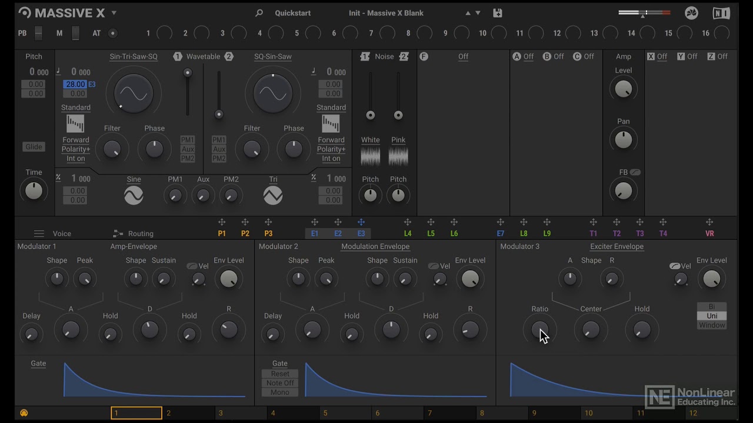The width and height of the screenshot is (753, 423).
Task: Open insert effect A Off menu
Action: tap(528, 56)
